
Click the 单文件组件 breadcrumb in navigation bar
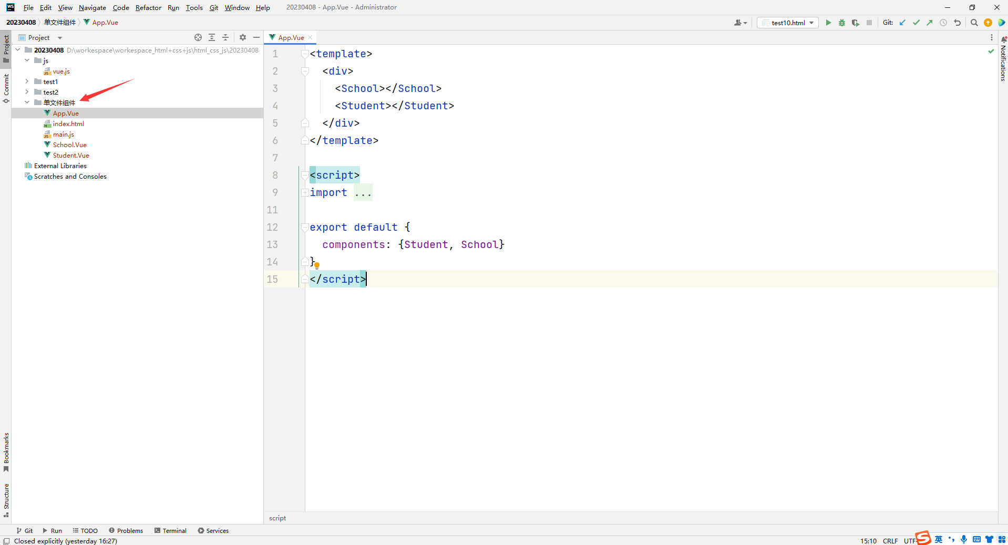click(60, 23)
